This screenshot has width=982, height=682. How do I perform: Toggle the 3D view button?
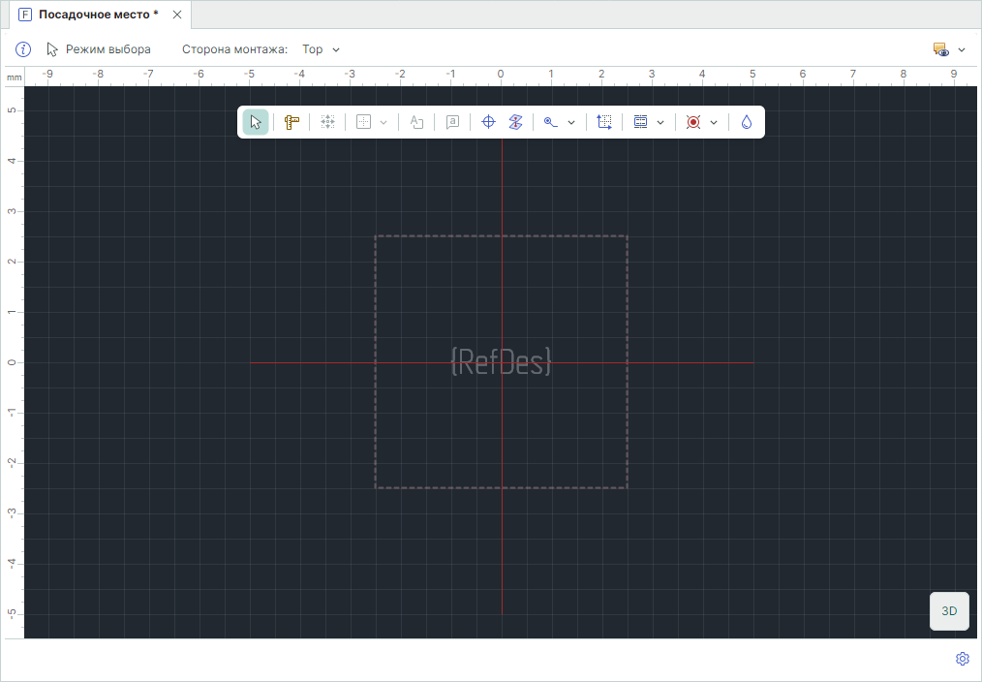949,611
